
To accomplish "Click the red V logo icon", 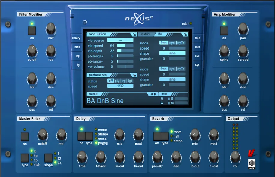I will (x=251, y=153).
